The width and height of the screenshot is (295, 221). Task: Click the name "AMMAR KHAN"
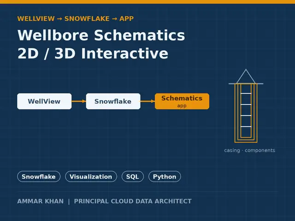pyautogui.click(x=41, y=201)
